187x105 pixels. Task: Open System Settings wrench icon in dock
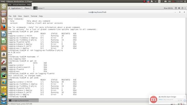click(x=4, y=62)
